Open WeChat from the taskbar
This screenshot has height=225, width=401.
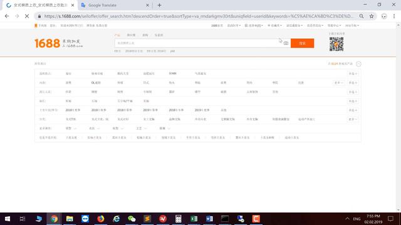pyautogui.click(x=132, y=219)
